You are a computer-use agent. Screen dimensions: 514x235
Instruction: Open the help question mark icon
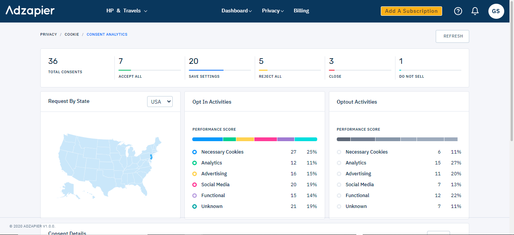(458, 11)
